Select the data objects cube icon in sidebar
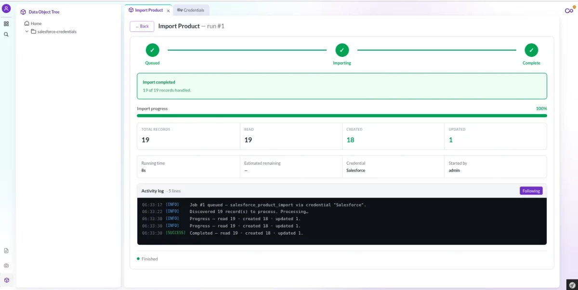The height and width of the screenshot is (290, 578). (x=6, y=280)
